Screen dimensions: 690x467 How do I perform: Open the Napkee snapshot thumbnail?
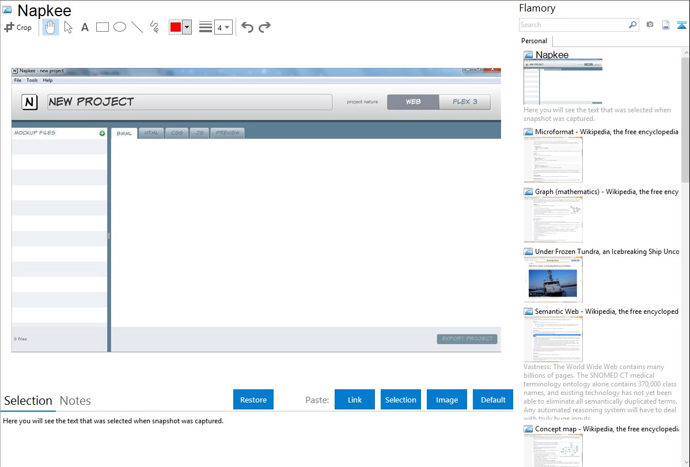click(x=563, y=82)
